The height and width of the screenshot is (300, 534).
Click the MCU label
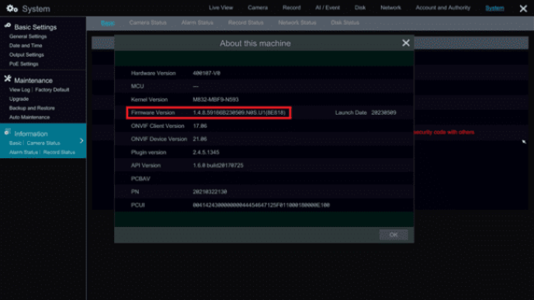point(137,86)
